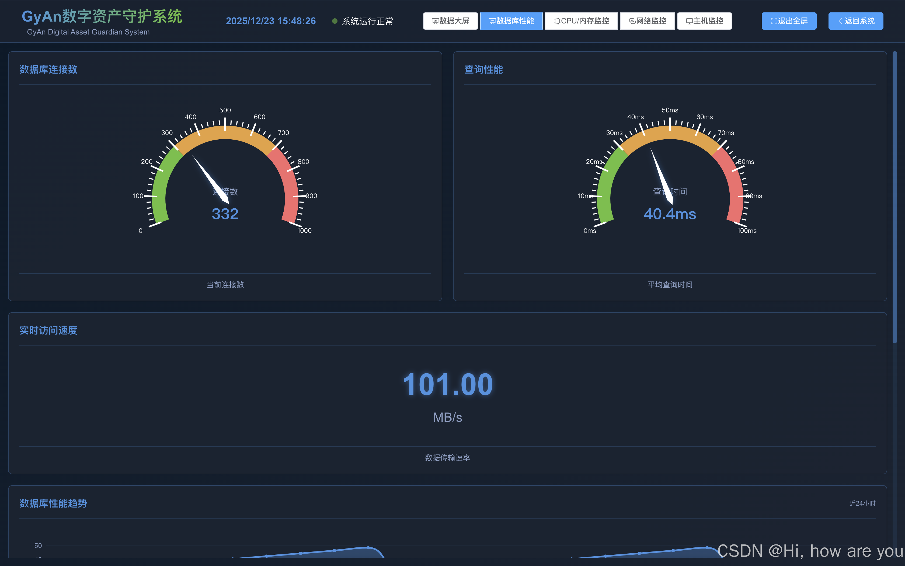Open the 数据大屏 tab

[x=450, y=21]
